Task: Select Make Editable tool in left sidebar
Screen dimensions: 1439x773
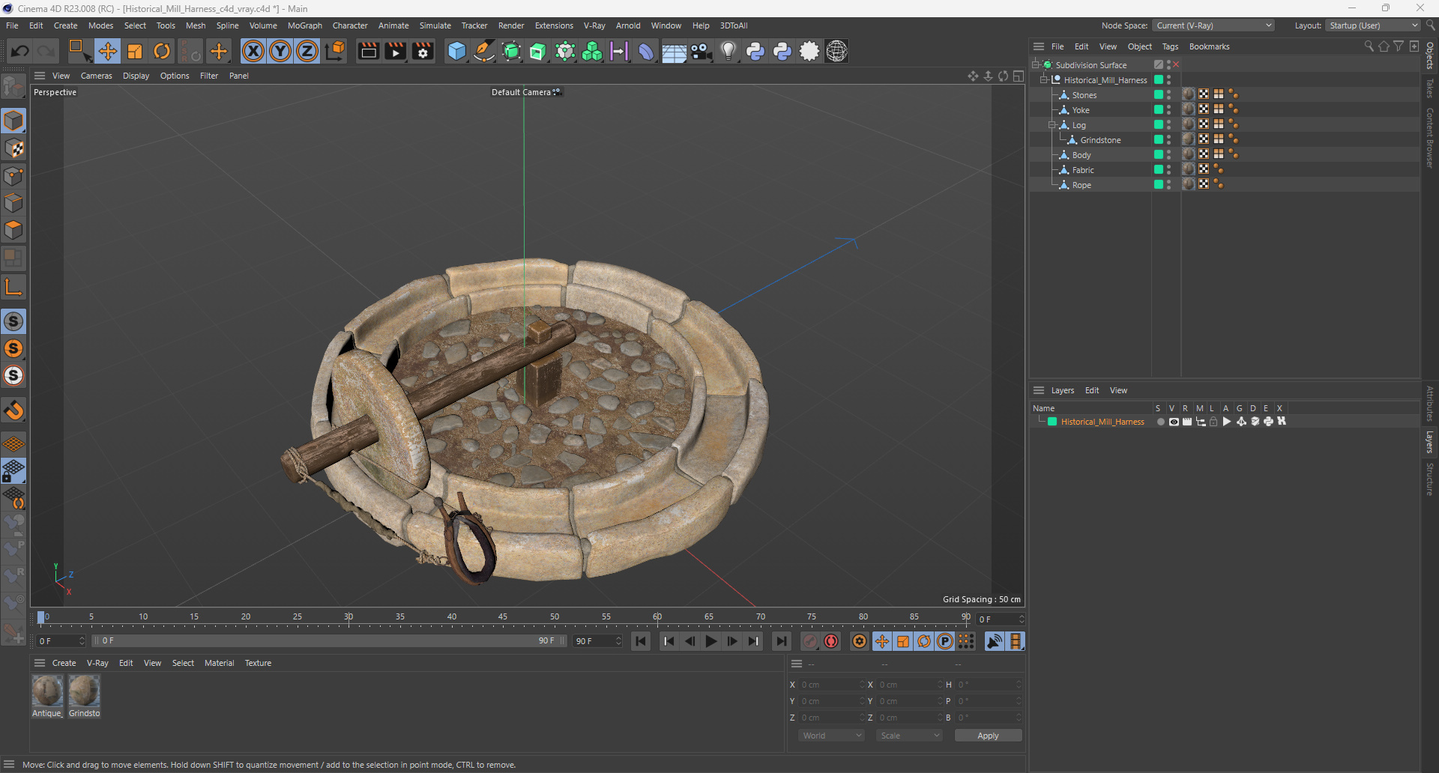Action: pyautogui.click(x=13, y=88)
